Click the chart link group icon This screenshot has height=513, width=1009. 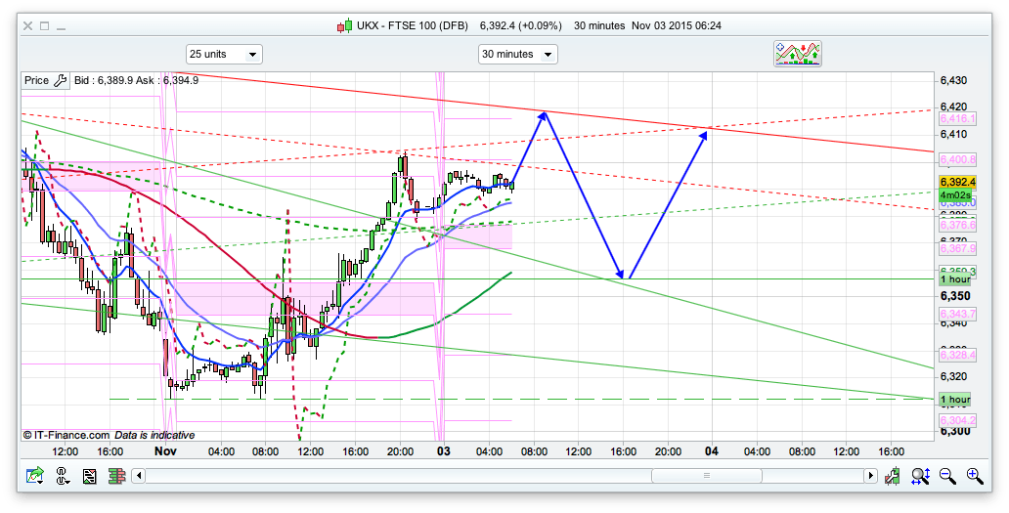point(62,476)
